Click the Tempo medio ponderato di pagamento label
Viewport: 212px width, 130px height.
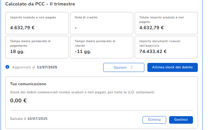click(x=30, y=43)
